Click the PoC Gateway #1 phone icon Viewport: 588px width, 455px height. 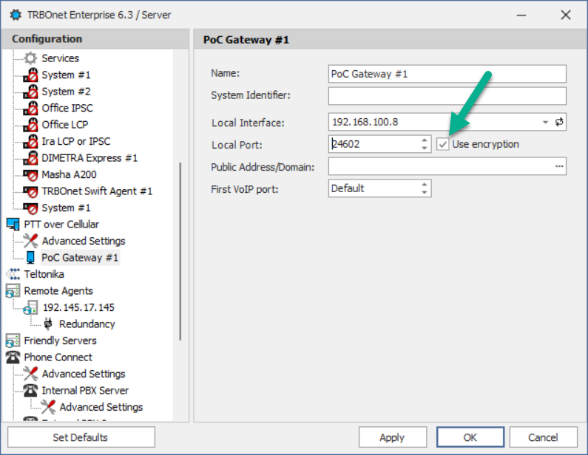click(30, 258)
